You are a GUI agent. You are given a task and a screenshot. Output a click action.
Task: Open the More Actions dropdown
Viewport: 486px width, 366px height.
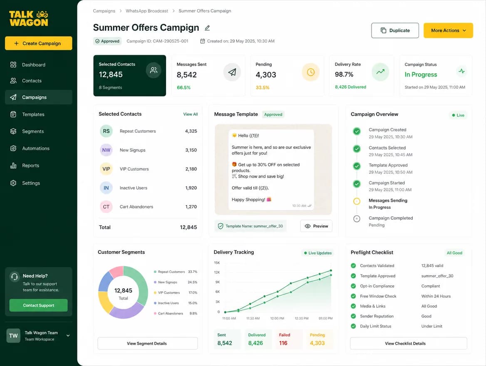448,30
